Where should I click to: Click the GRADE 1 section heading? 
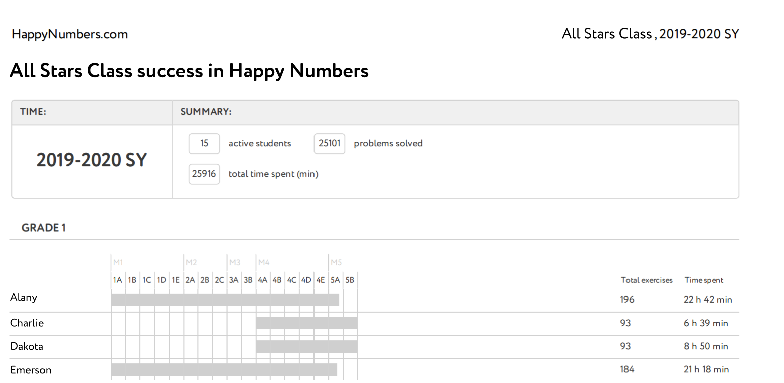point(44,228)
